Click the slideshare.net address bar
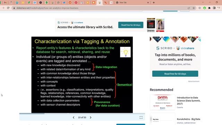 point(99,8)
